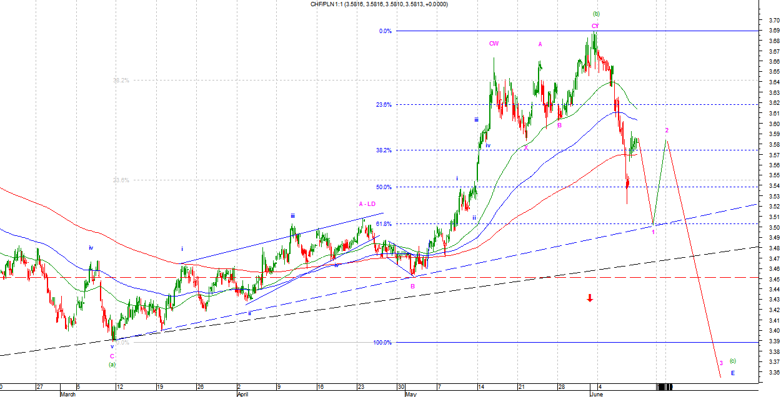Click the 61.8% Fibonacci retracement label
781x397 pixels.
[384, 223]
